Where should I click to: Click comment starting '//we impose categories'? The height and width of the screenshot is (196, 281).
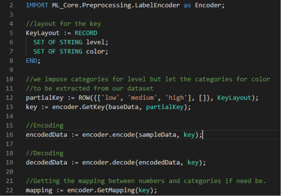148,79
